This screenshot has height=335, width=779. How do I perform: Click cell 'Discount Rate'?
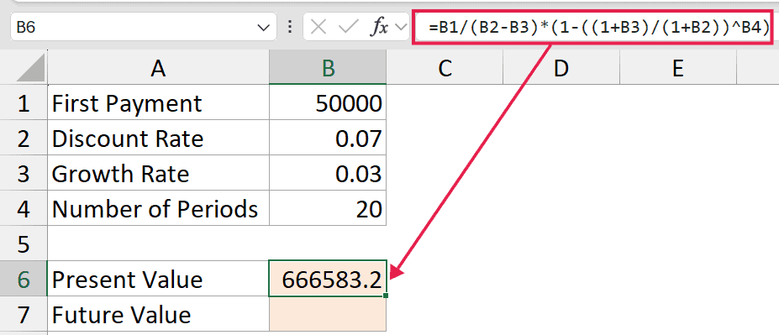158,138
